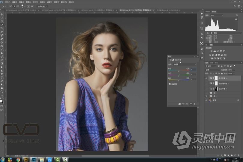This screenshot has height=162, width=243.
Task: Open the layer filter 类型 dropdown
Action: click(211, 66)
